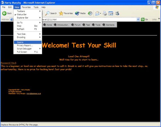Screen dimensions: 161x127
Task: Click the bullet next to Forum
Action: coord(72,25)
